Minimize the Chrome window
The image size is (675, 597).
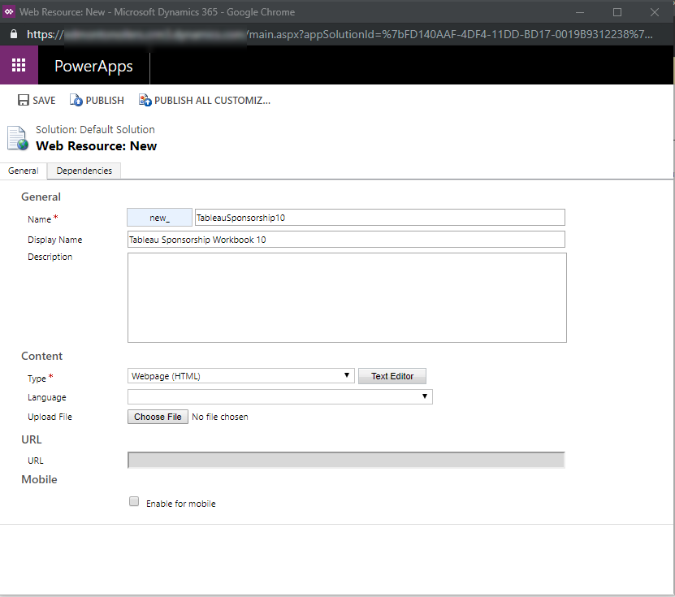580,12
